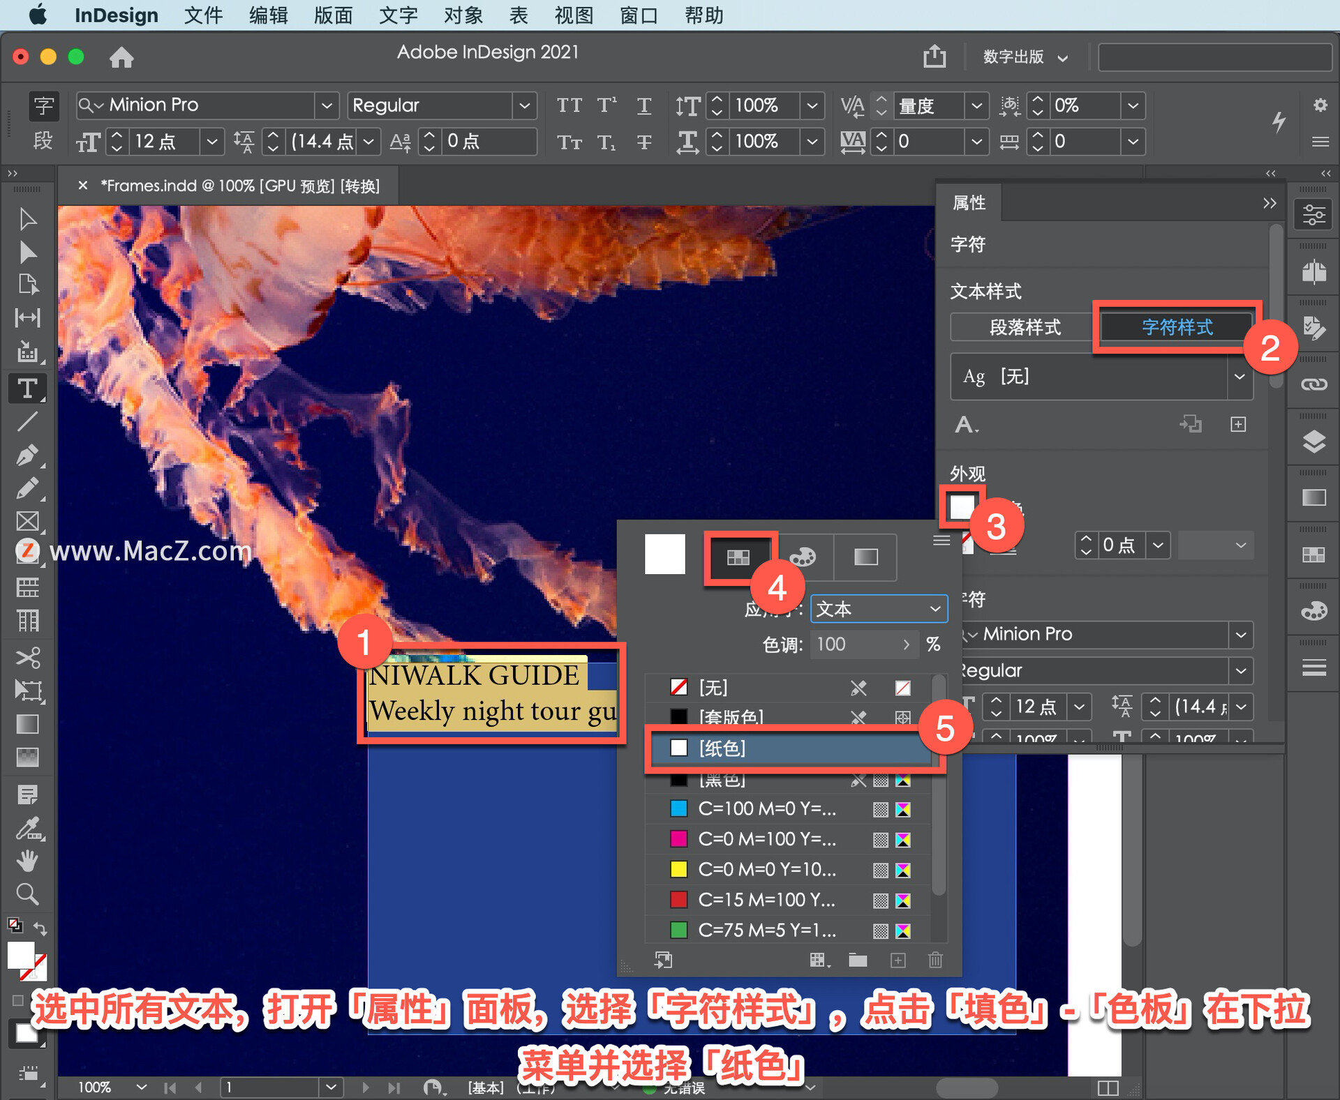Screen dimensions: 1340x1100
Task: Select the Scissors tool
Action: point(27,658)
